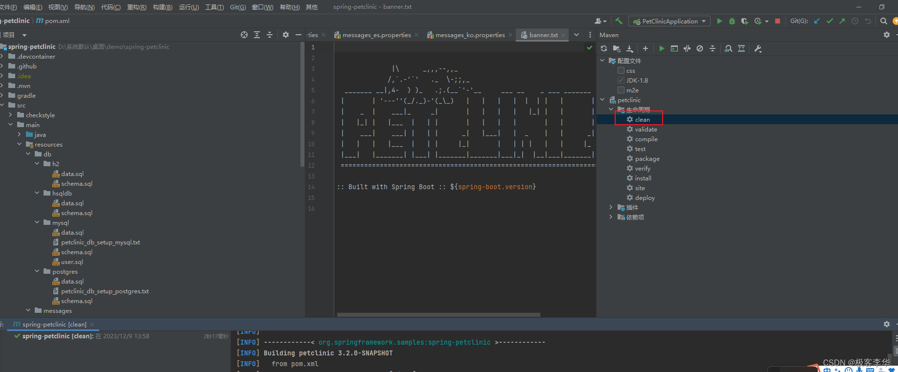Toggle the JDK-1.8 profile checkbox

pos(621,80)
